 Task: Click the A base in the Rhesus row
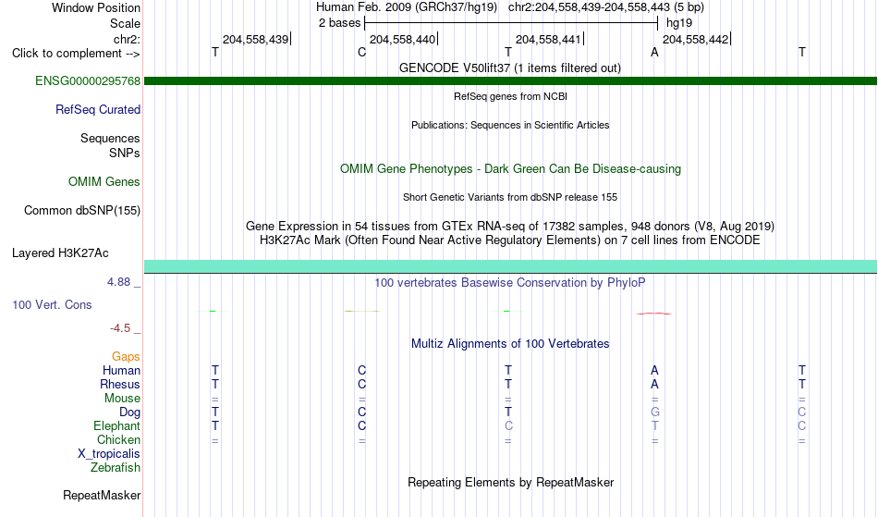point(654,385)
